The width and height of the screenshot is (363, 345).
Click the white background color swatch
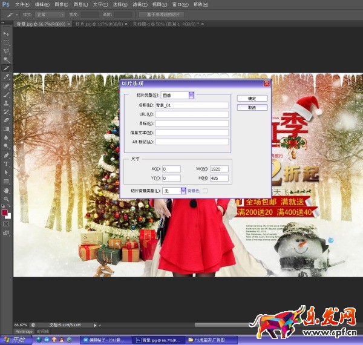tap(9, 216)
